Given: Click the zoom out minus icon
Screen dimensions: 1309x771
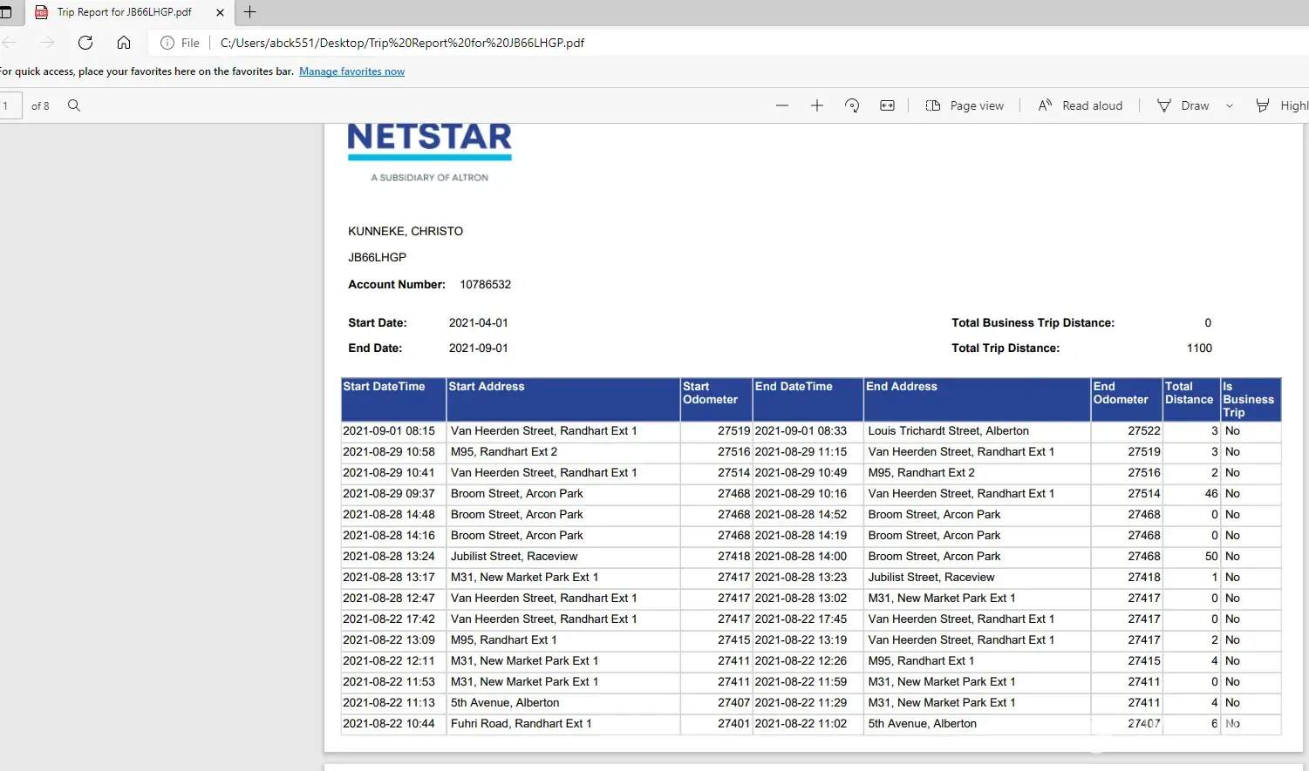Looking at the screenshot, I should tap(781, 105).
